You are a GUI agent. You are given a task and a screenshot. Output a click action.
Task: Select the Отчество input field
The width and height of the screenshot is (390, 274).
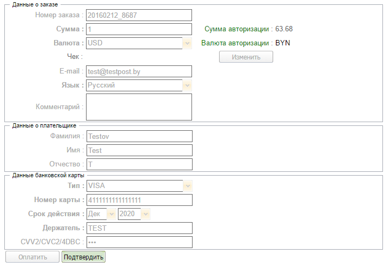pos(139,164)
